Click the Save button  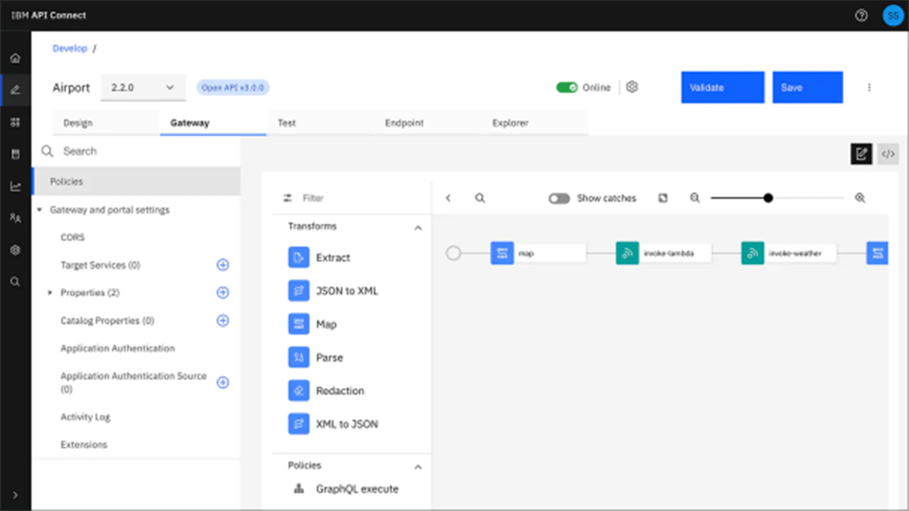coord(807,87)
